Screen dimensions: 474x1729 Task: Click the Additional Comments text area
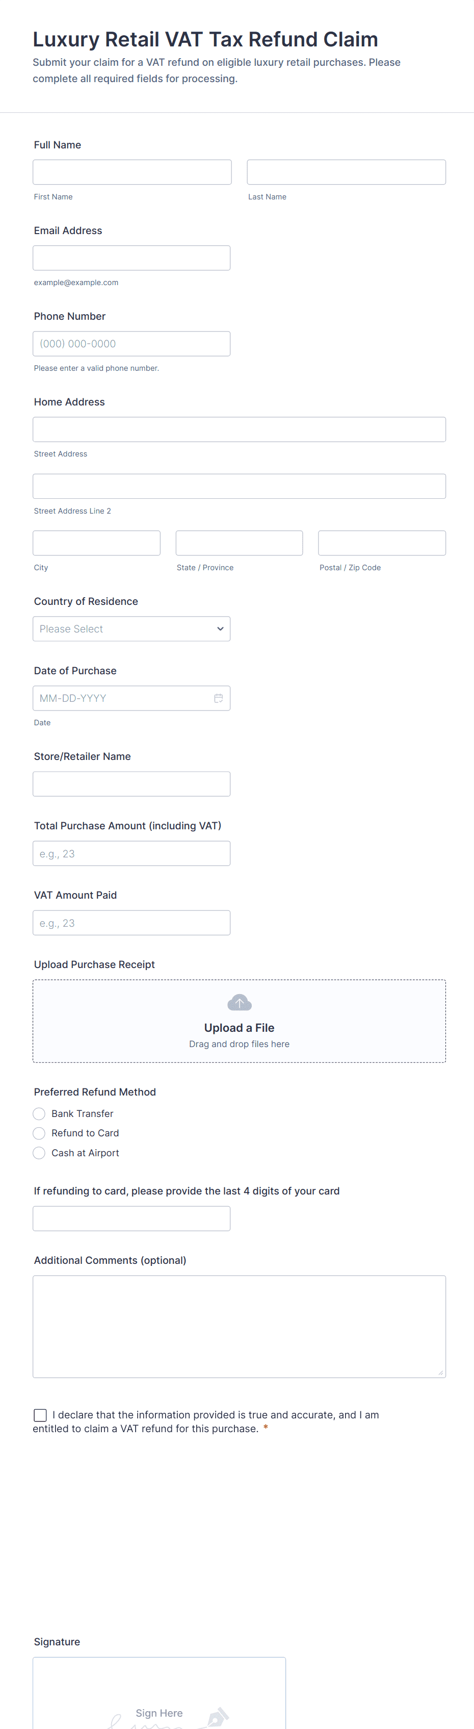pos(240,1326)
